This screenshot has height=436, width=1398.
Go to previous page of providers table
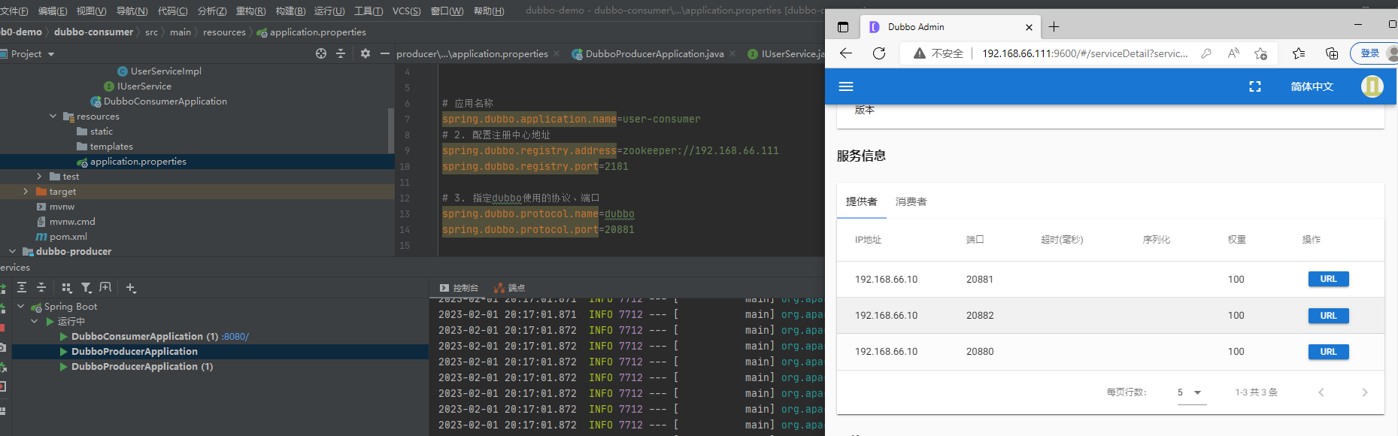pyautogui.click(x=1321, y=392)
